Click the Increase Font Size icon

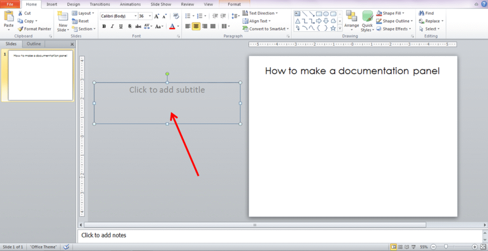click(156, 16)
